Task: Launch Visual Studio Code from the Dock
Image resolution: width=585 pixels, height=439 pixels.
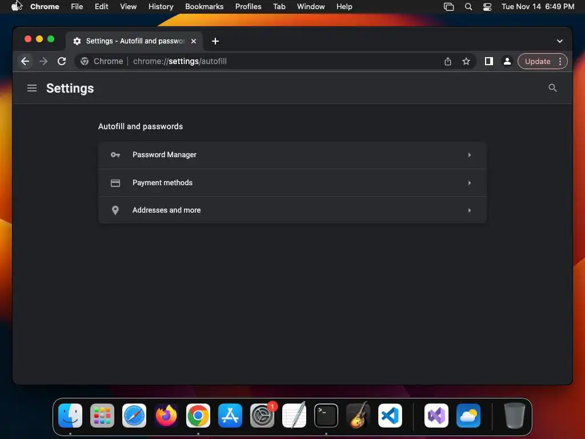Action: click(390, 416)
